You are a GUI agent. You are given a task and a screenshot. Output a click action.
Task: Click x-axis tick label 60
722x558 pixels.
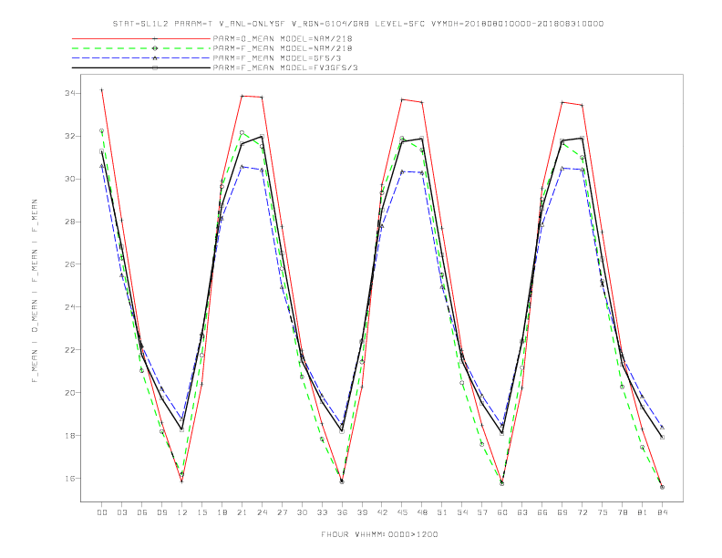pyautogui.click(x=502, y=512)
